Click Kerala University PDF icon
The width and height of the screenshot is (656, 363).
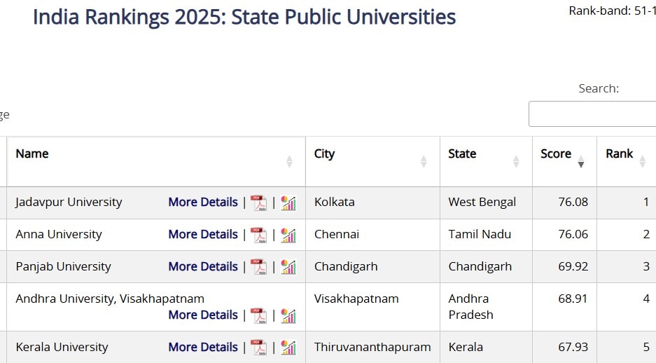point(259,348)
